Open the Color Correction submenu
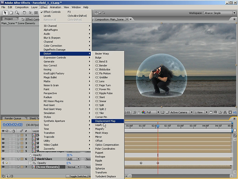This screenshot has width=238, height=179. 65,45
